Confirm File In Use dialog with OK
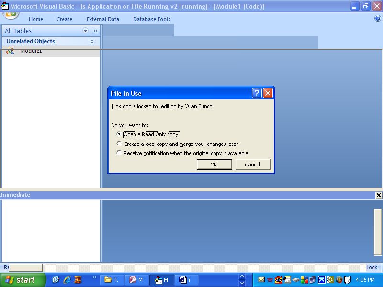The width and height of the screenshot is (383, 287). pyautogui.click(x=214, y=165)
